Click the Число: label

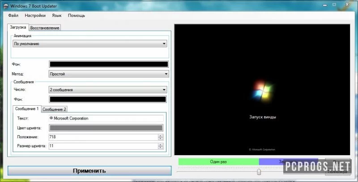(20, 89)
